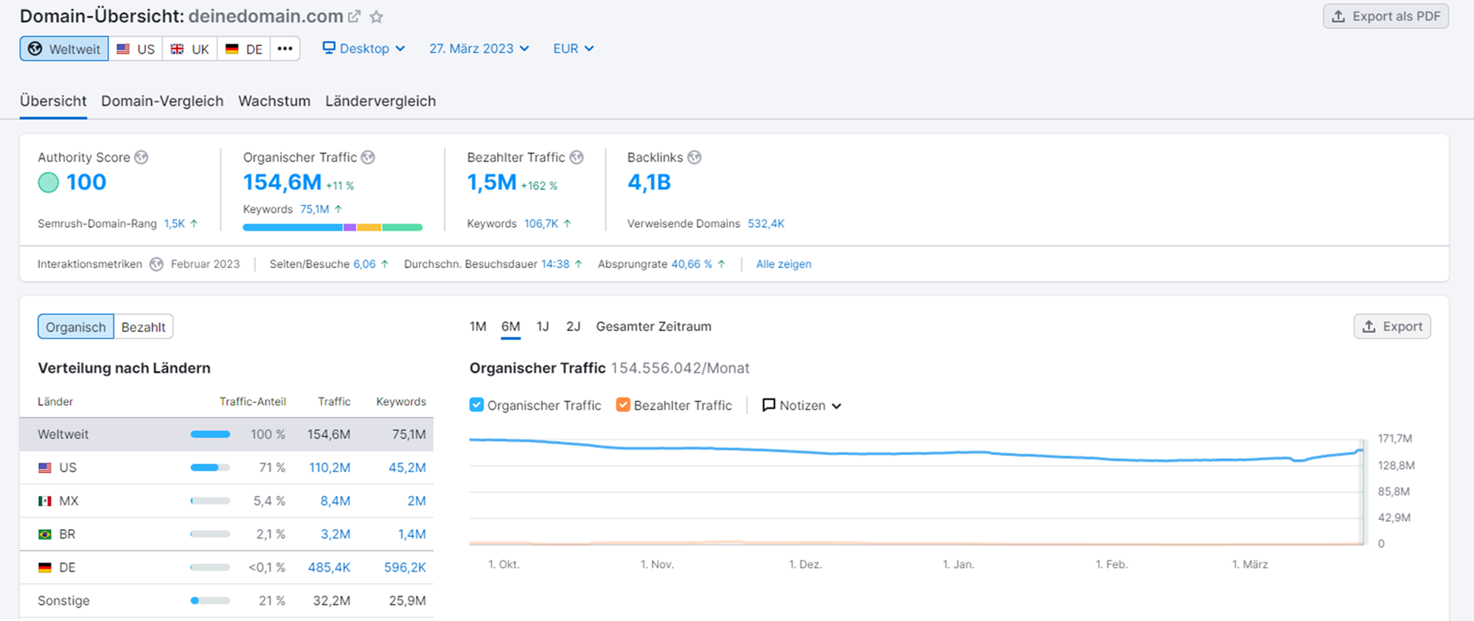Click DE keywords value 596,2K

[405, 567]
